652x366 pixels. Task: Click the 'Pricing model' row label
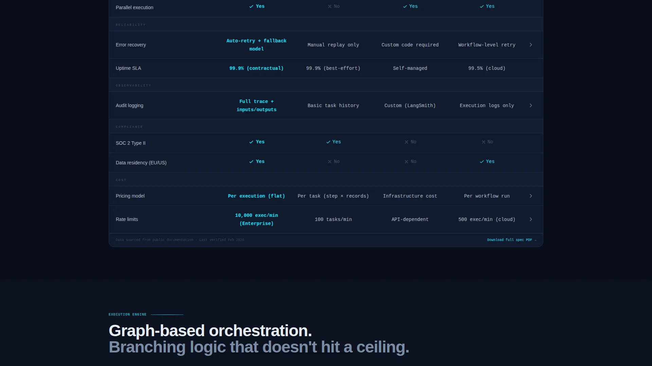point(130,196)
